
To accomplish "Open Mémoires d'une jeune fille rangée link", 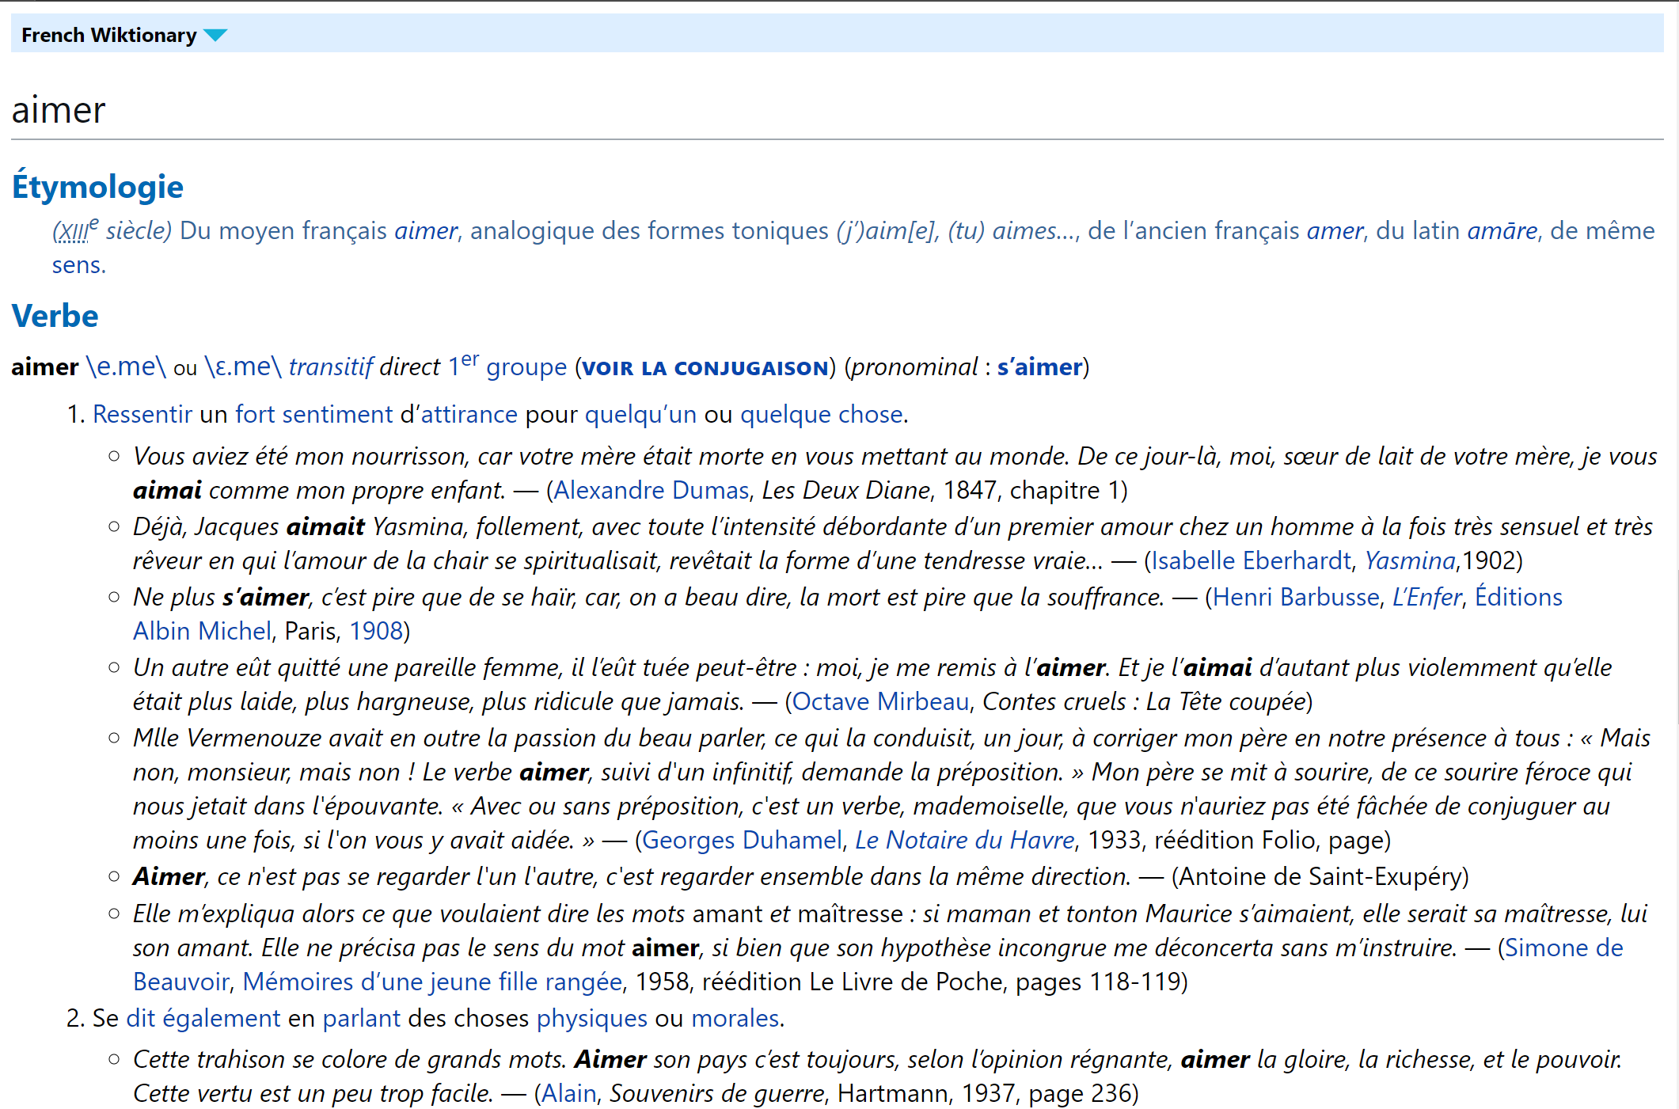I will [x=432, y=982].
